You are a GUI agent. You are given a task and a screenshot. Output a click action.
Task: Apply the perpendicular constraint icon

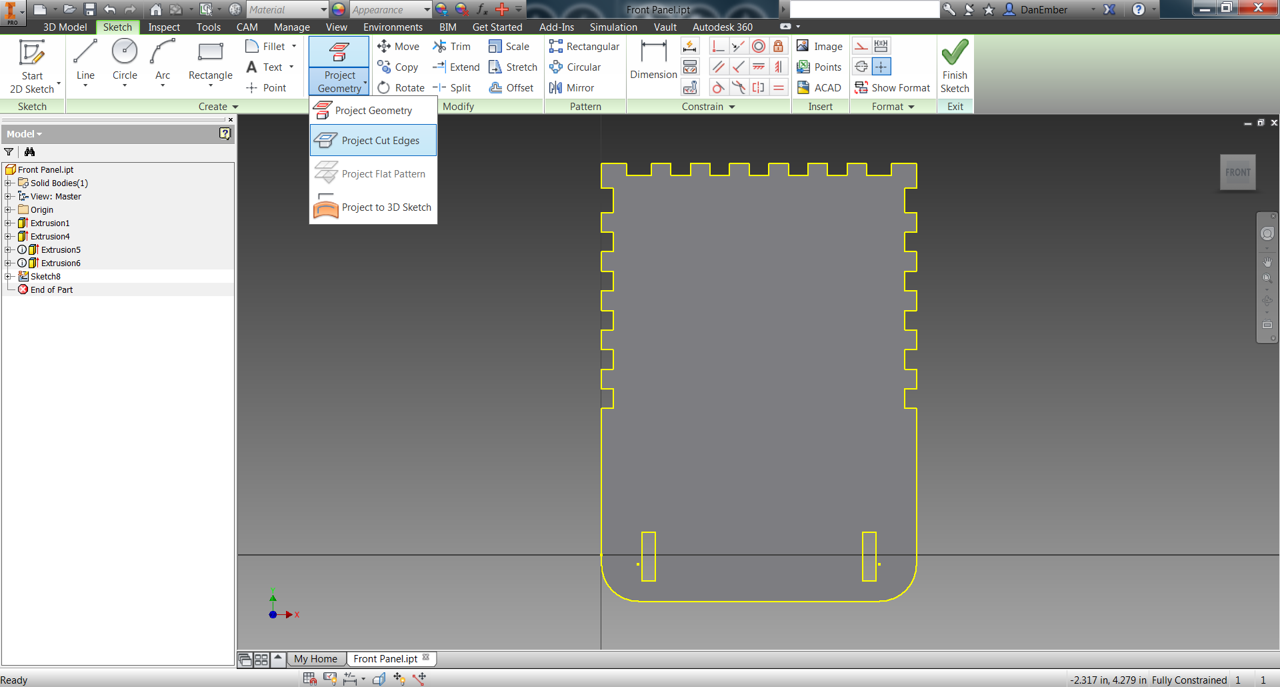[738, 67]
